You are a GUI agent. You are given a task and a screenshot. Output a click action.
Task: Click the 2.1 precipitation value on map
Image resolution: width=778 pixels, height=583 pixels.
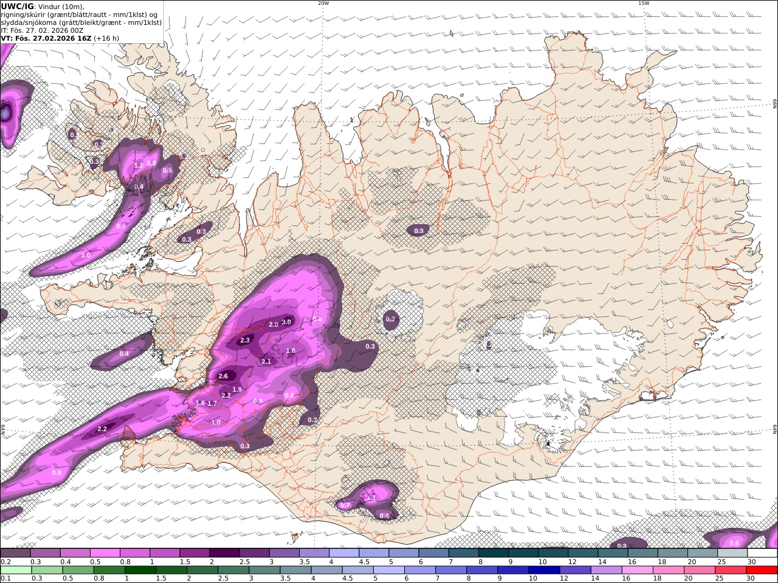(266, 362)
